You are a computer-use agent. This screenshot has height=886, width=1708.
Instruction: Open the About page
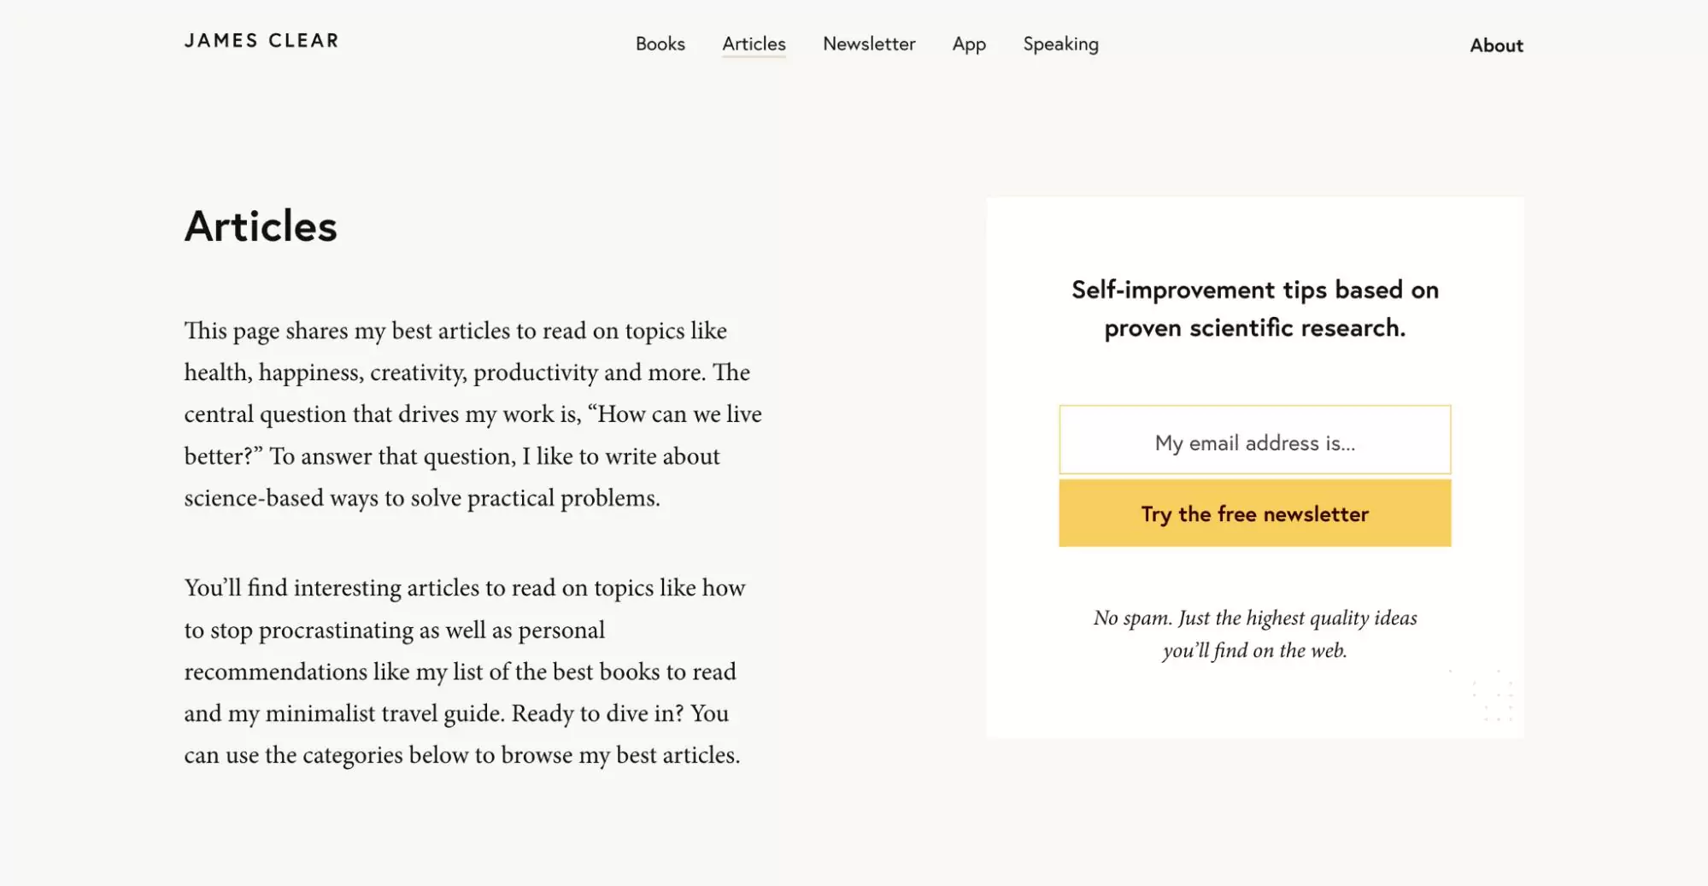pyautogui.click(x=1495, y=45)
